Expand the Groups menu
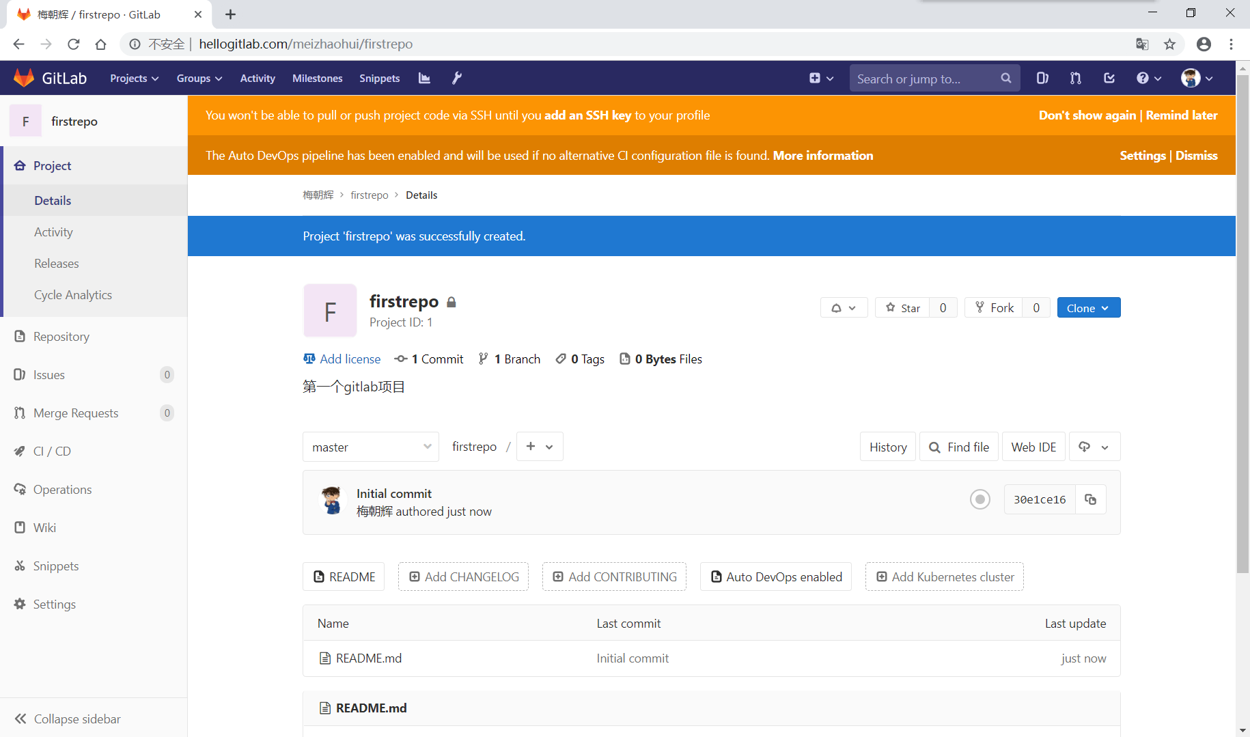This screenshot has width=1250, height=737. (199, 78)
